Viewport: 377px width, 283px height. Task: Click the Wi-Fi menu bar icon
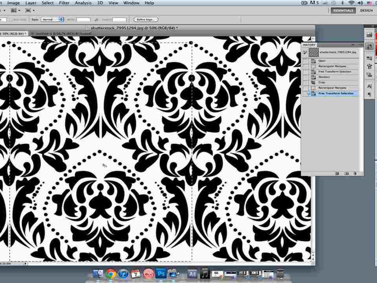tap(351, 3)
